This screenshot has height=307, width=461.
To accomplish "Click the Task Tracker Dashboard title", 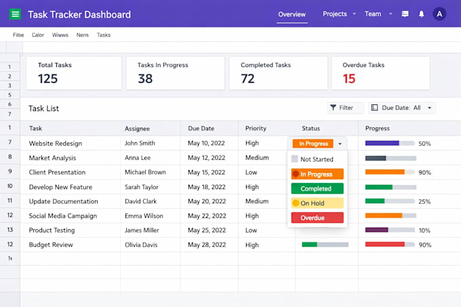I will (79, 14).
